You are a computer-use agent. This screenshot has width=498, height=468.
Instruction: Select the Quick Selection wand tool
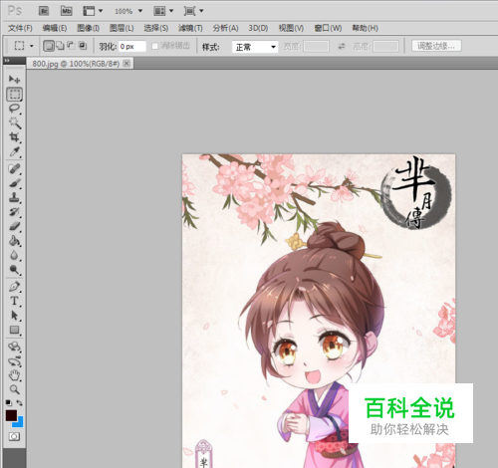(x=14, y=122)
